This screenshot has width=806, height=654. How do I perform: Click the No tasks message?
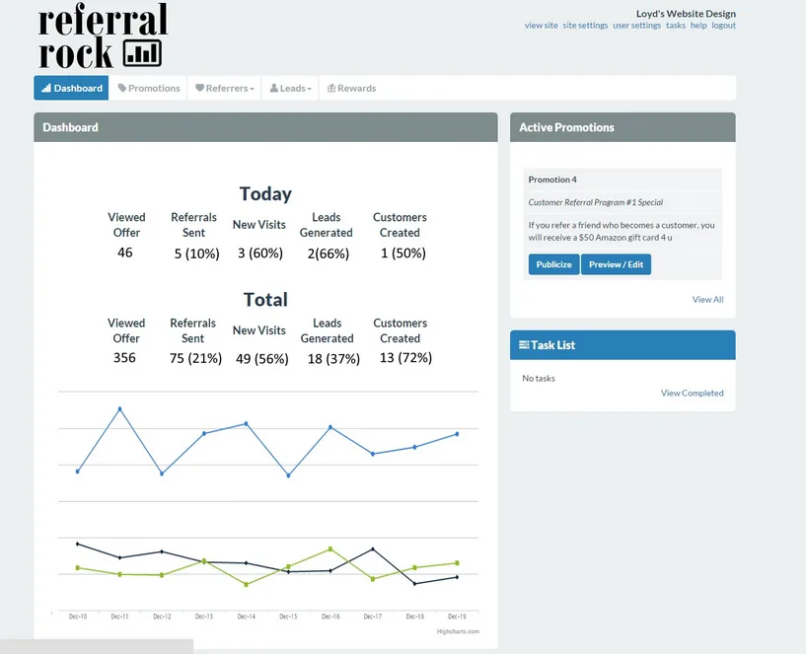click(x=539, y=379)
